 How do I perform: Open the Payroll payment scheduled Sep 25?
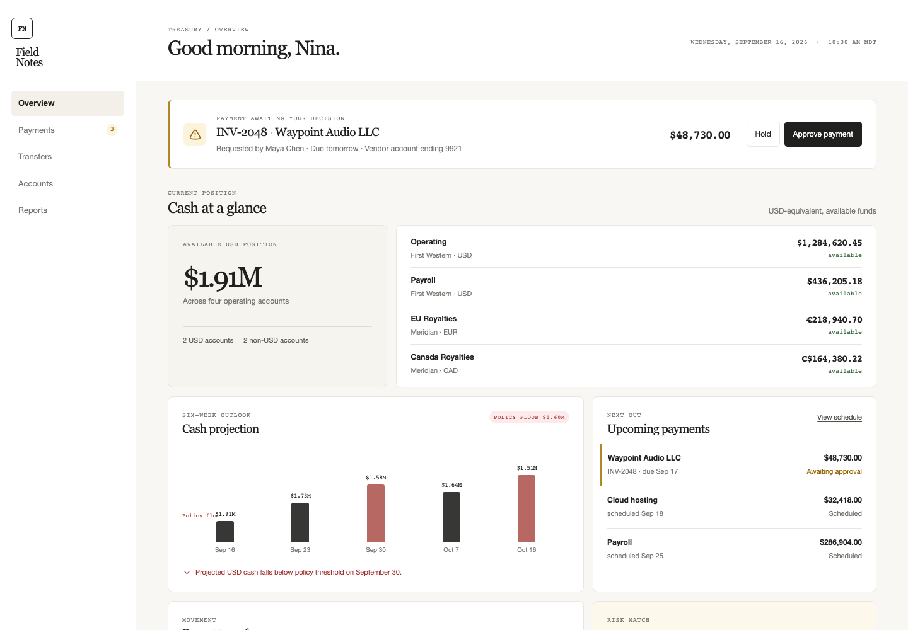734,549
